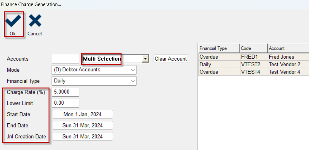This screenshot has height=150, width=309.
Task: Sort by the Code column header
Action: (x=253, y=48)
